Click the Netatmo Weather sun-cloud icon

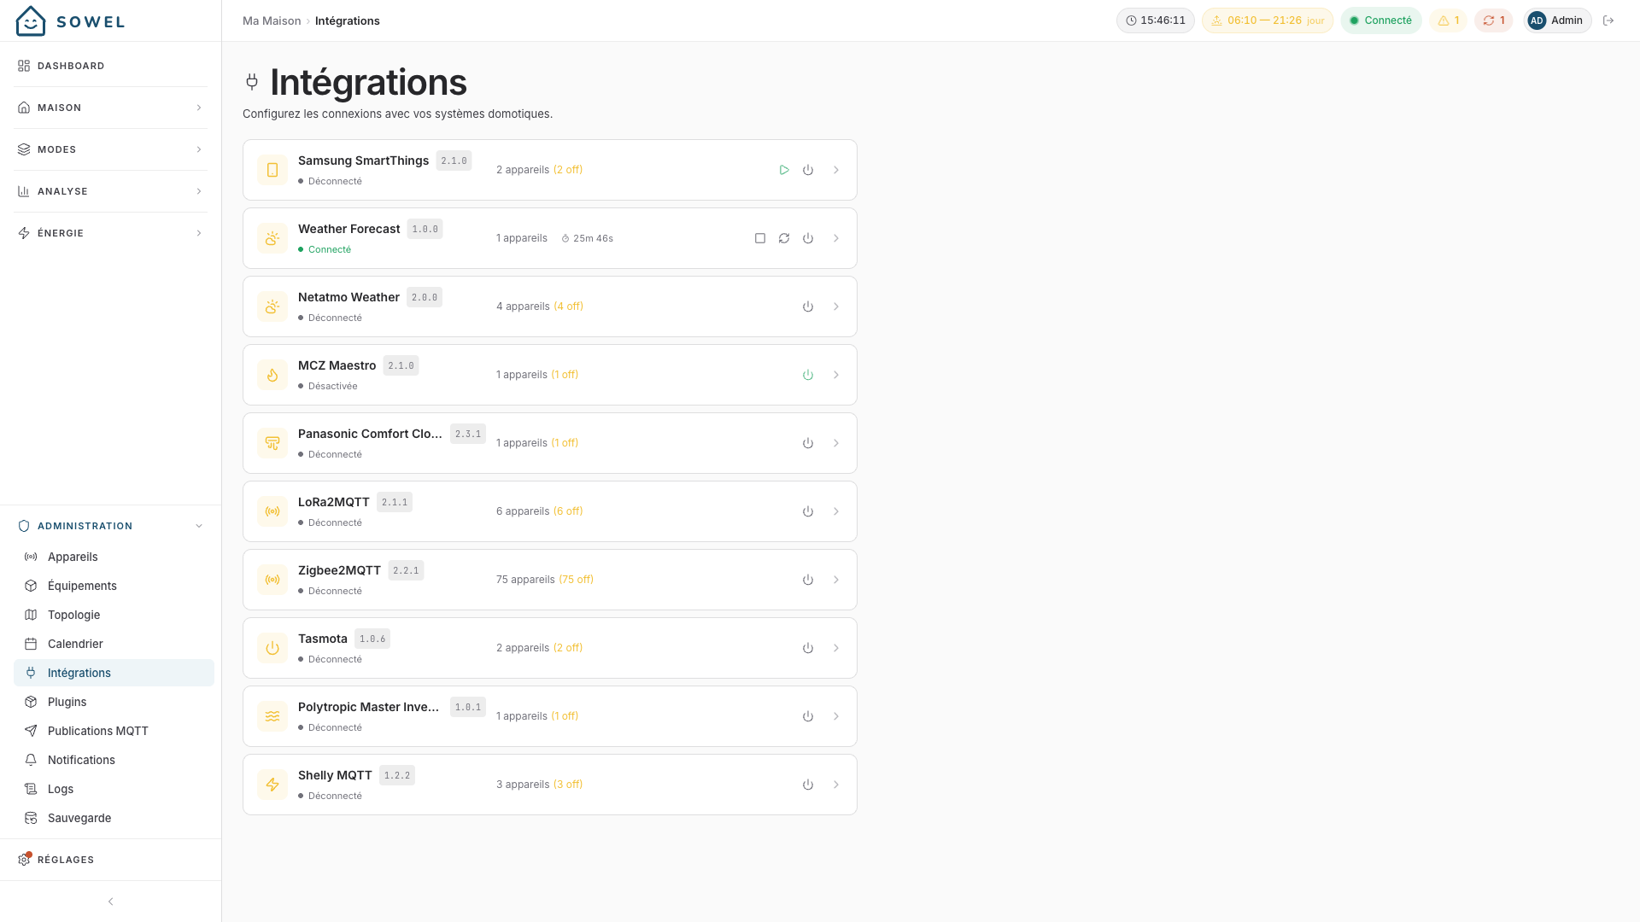pos(272,306)
